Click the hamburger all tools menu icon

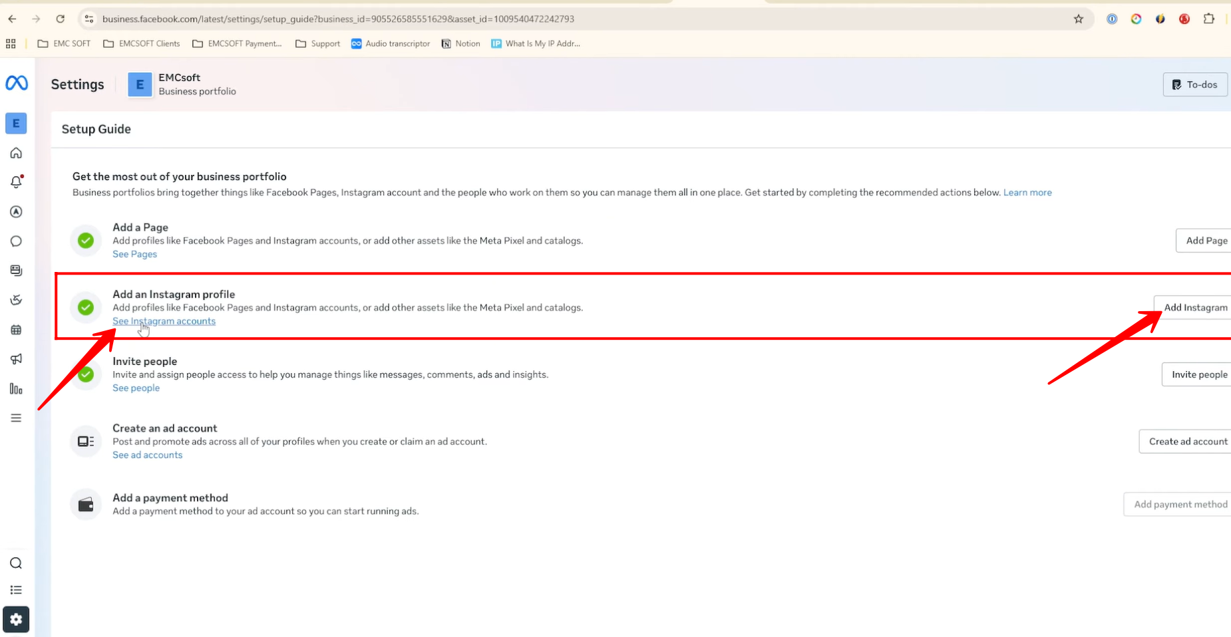pos(16,418)
